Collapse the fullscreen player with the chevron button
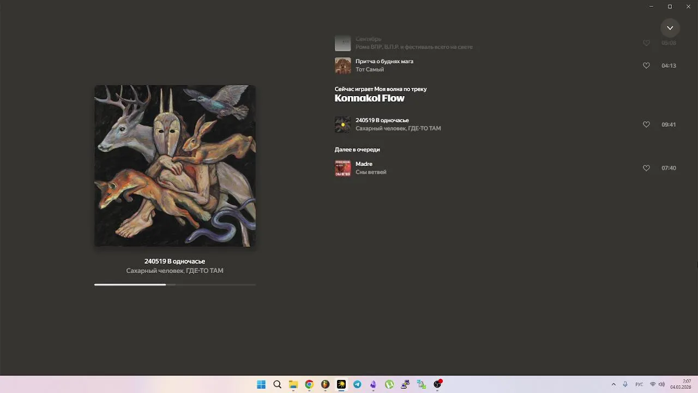 point(670,28)
